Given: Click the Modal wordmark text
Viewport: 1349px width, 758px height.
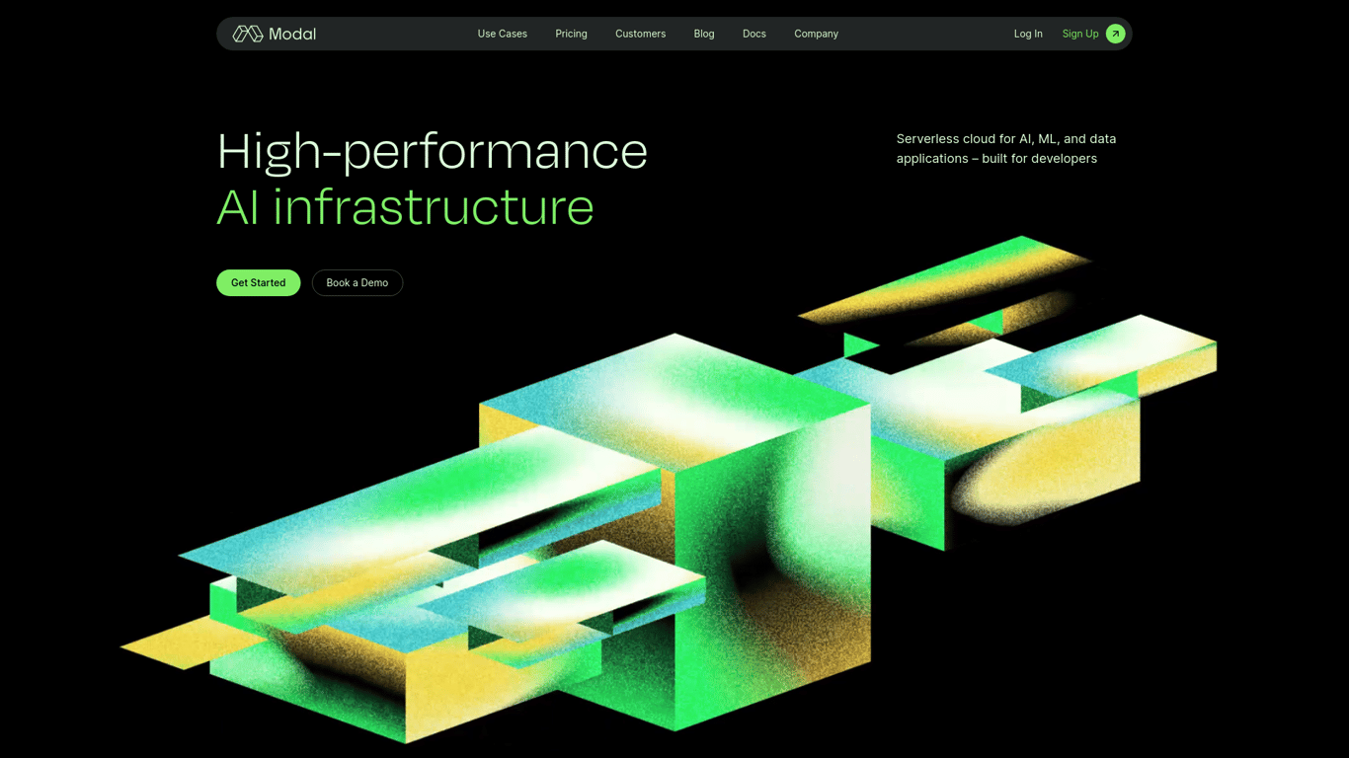Looking at the screenshot, I should pyautogui.click(x=292, y=34).
